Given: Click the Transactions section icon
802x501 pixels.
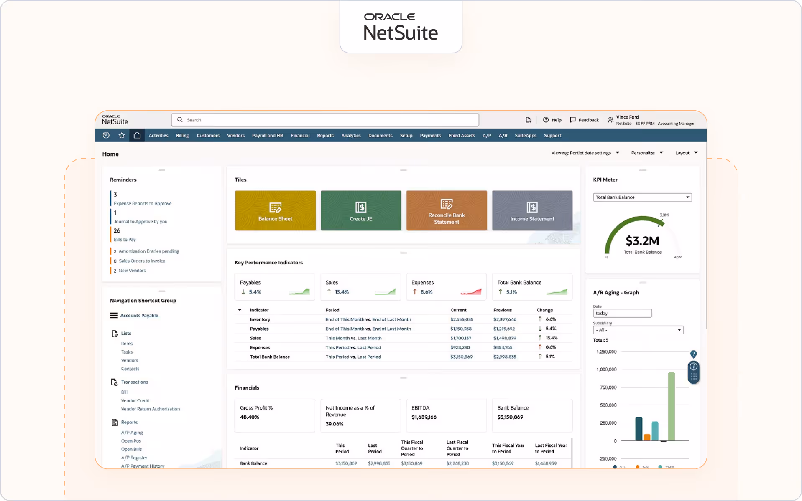Looking at the screenshot, I should pos(114,382).
